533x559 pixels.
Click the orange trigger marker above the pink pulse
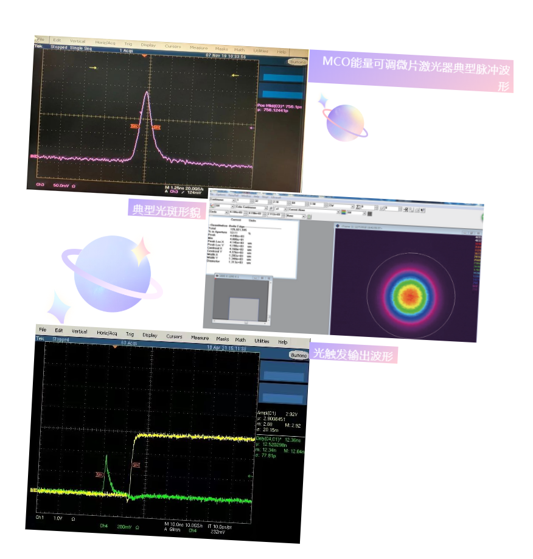click(x=144, y=56)
